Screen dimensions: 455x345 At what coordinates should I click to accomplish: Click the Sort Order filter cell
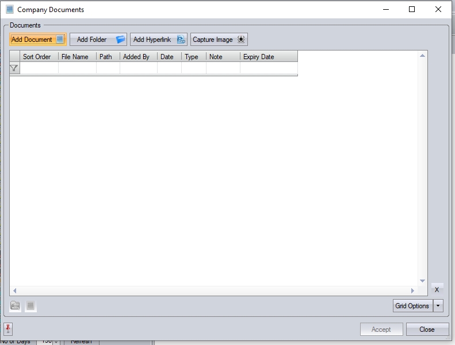(39, 68)
